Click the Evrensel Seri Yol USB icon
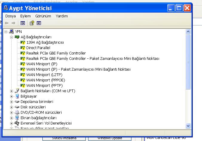The image size is (202, 141). click(x=17, y=123)
